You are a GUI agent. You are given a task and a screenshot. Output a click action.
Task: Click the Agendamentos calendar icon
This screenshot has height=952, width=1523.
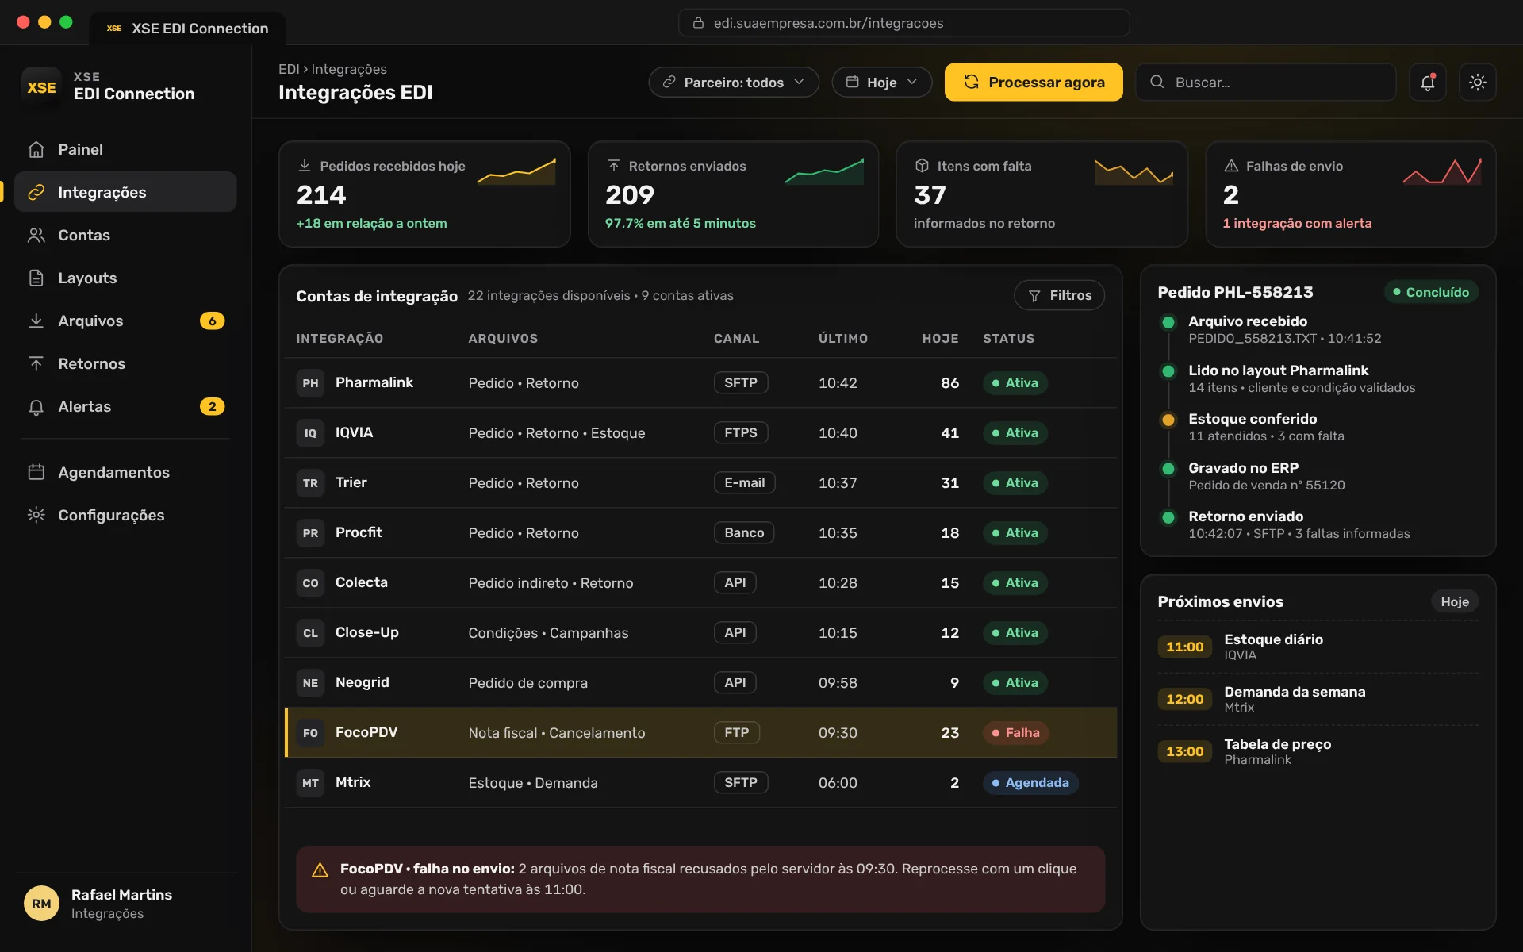36,472
